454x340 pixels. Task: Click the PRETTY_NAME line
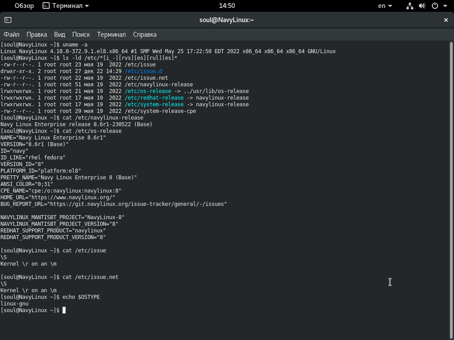(69, 178)
